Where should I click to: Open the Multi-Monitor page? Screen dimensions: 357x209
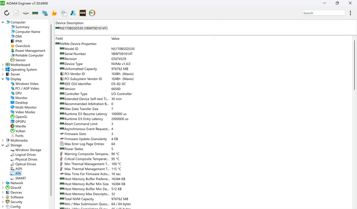tap(26, 107)
